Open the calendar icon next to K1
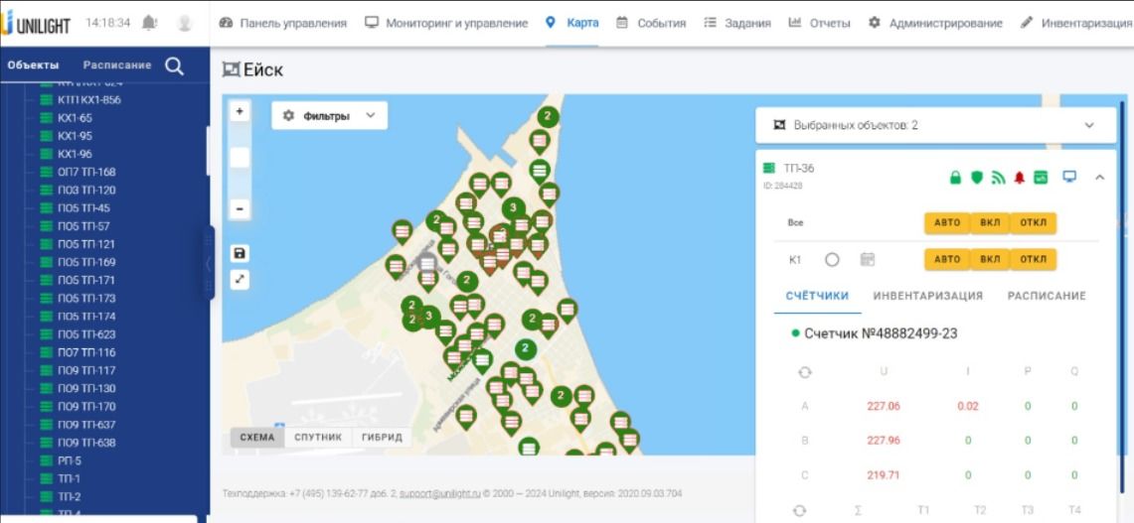Viewport: 1134px width, 523px height. tap(867, 259)
